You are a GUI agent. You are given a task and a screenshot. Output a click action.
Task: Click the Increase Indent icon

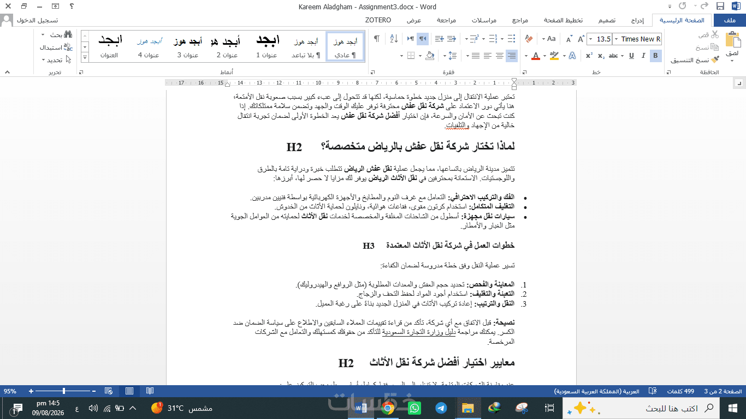[439, 39]
